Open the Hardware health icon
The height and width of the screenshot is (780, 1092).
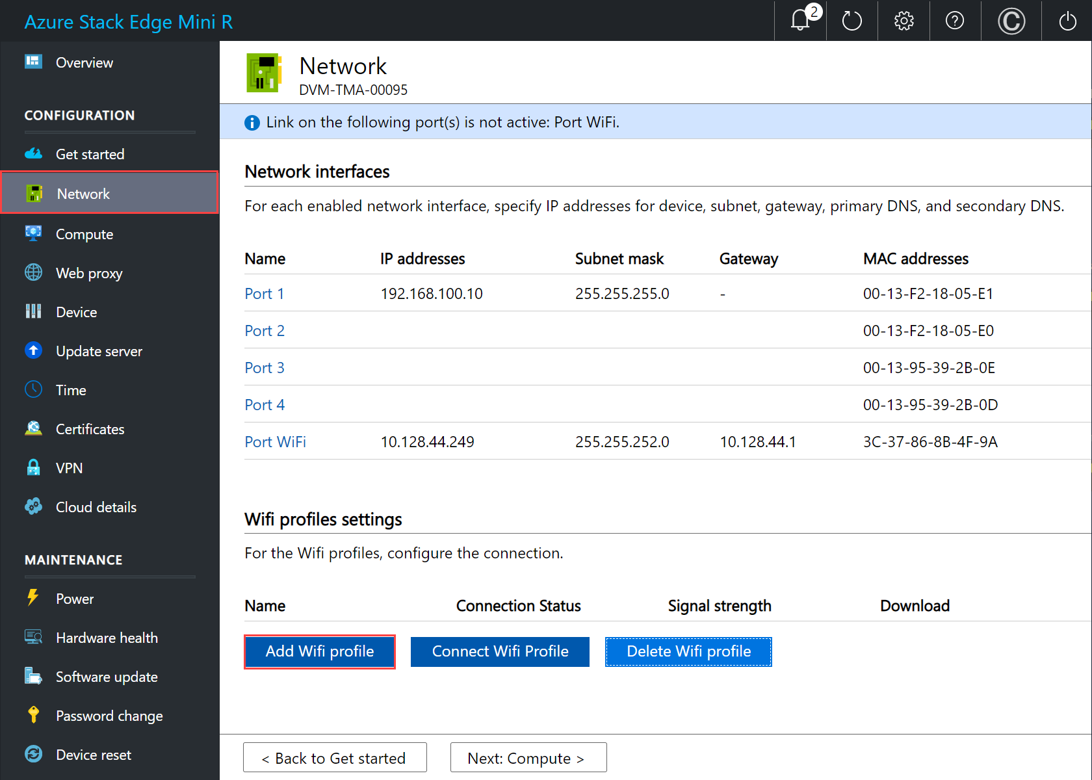(x=33, y=637)
